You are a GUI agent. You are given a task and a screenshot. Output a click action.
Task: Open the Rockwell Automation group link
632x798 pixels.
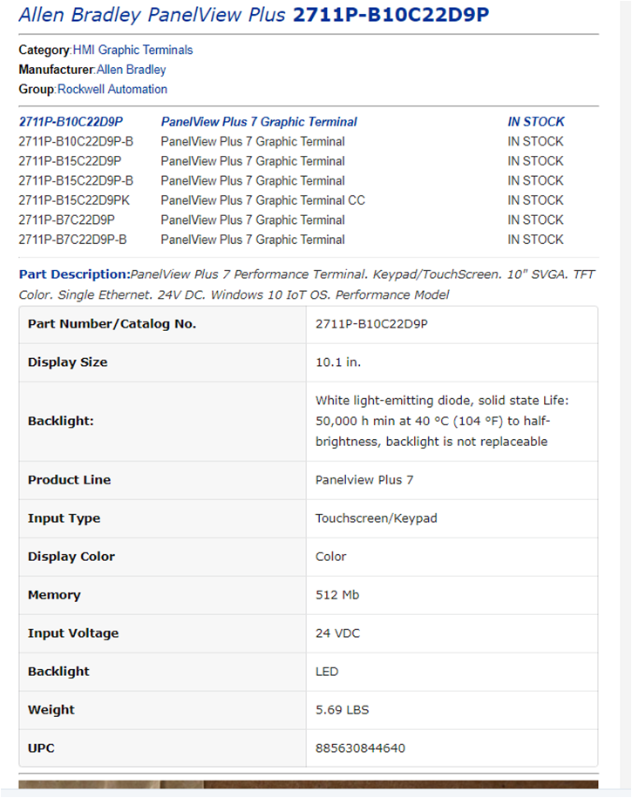[x=112, y=89]
